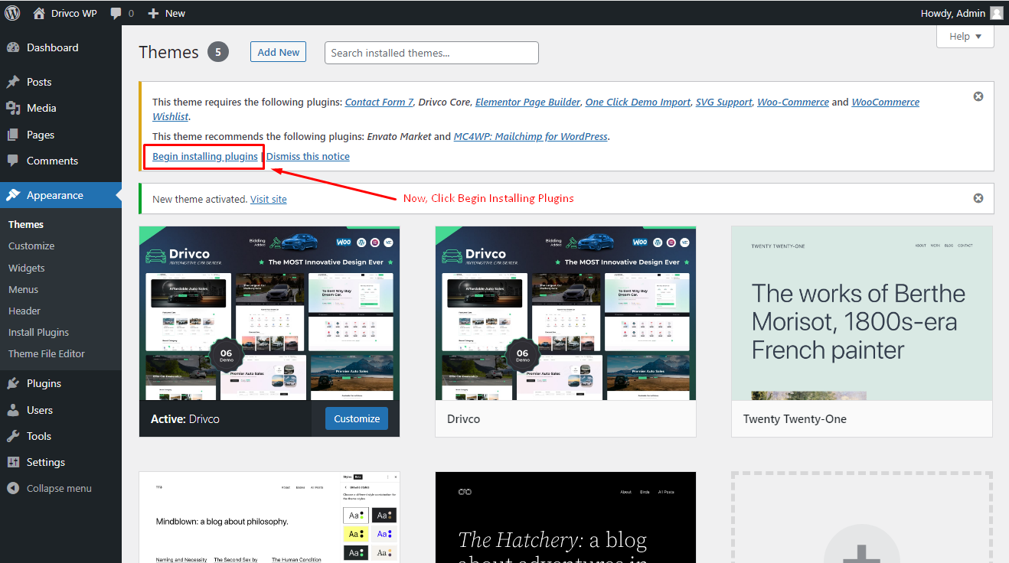Click the Visit site link

(x=269, y=199)
